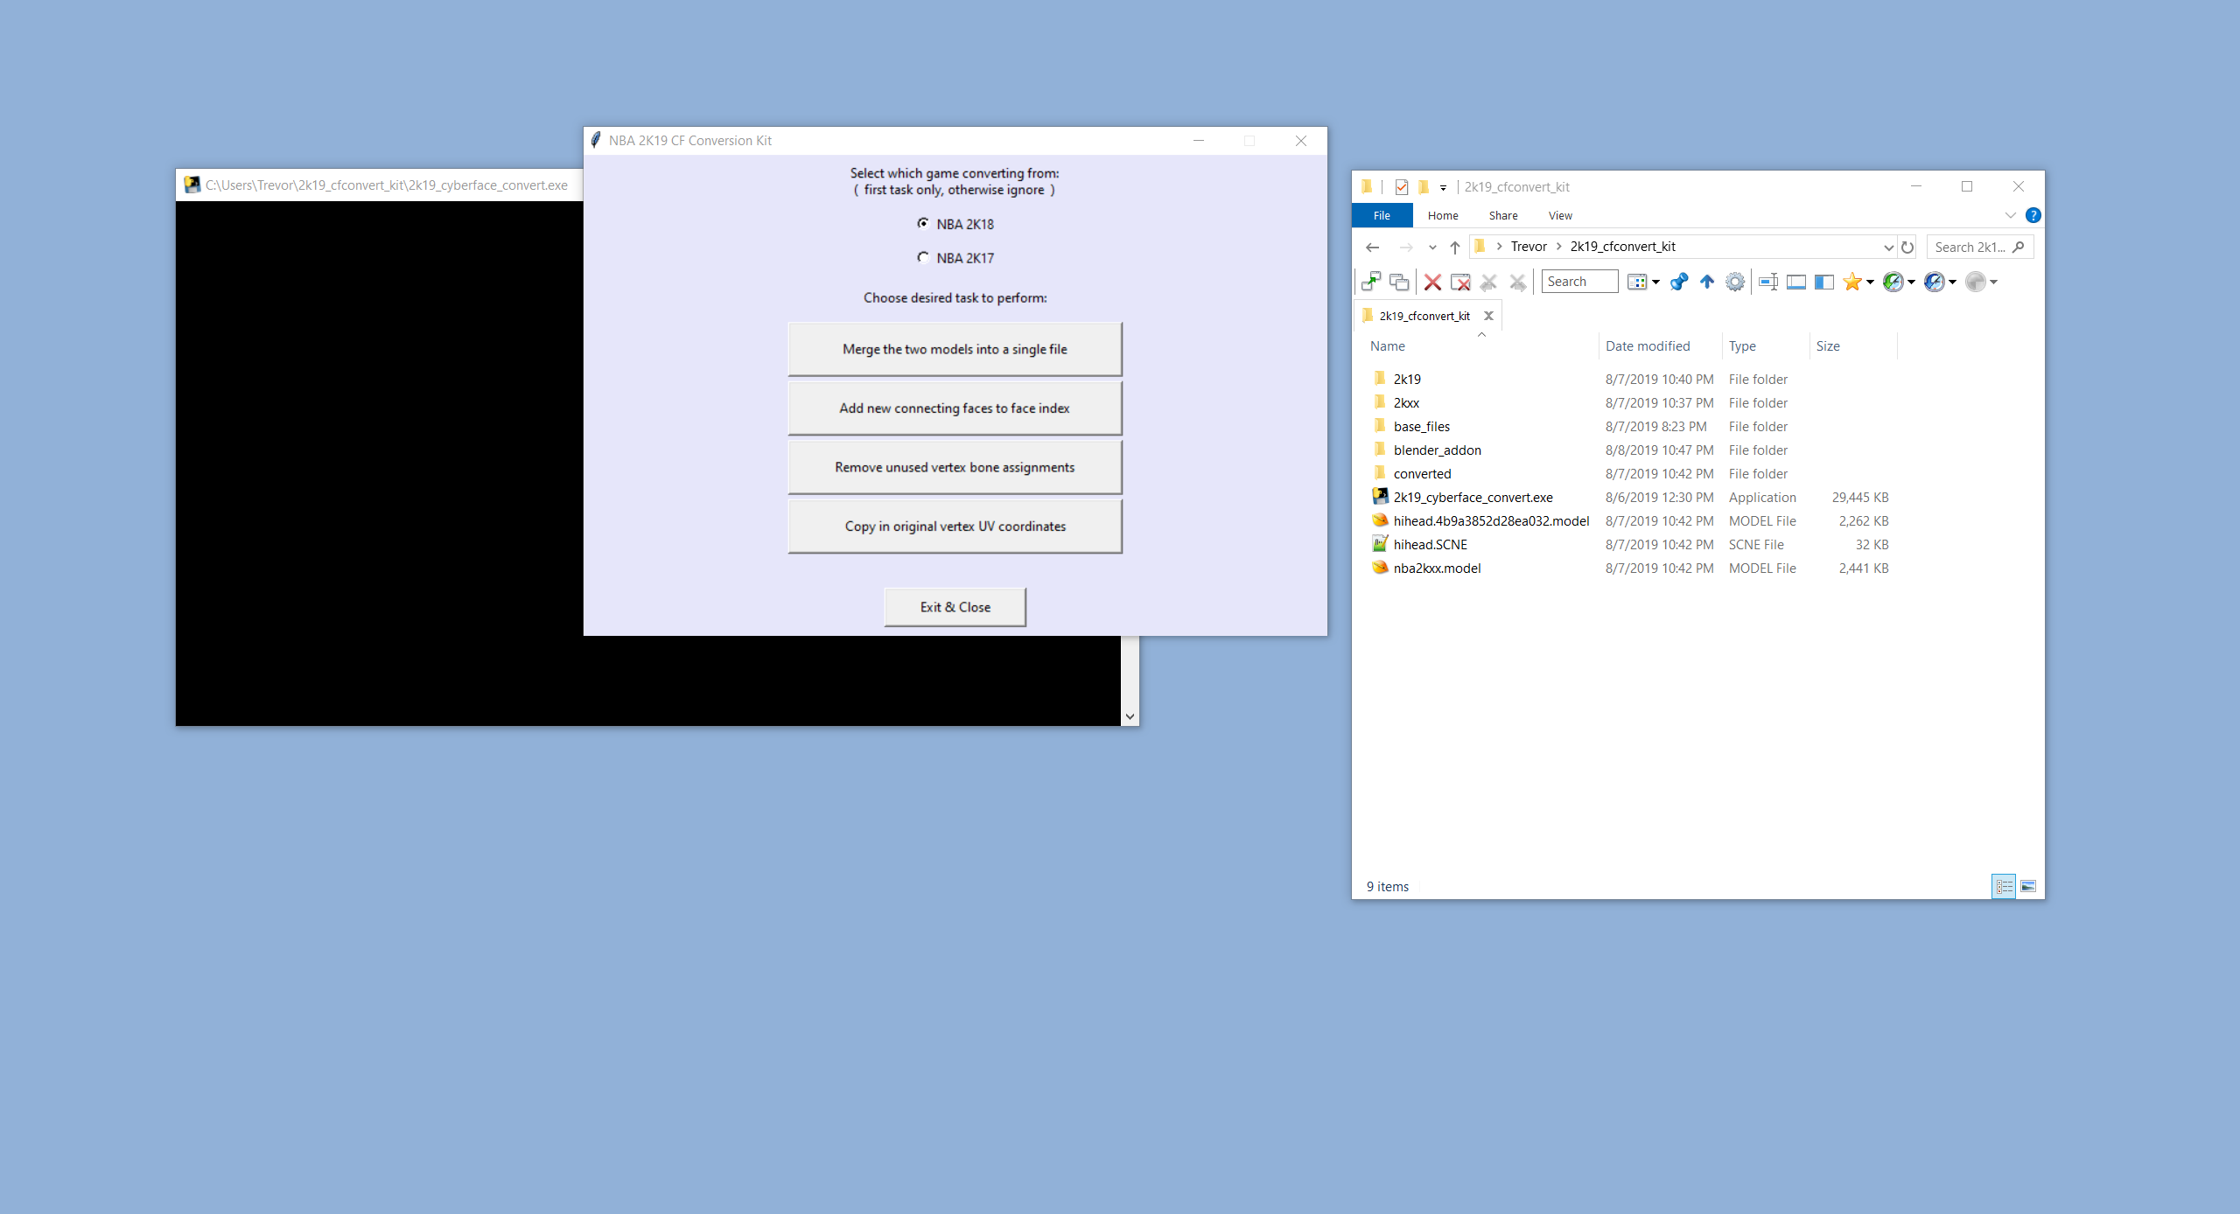Image resolution: width=2240 pixels, height=1214 pixels.
Task: Click Remove unused vertex bone assignments
Action: [955, 467]
